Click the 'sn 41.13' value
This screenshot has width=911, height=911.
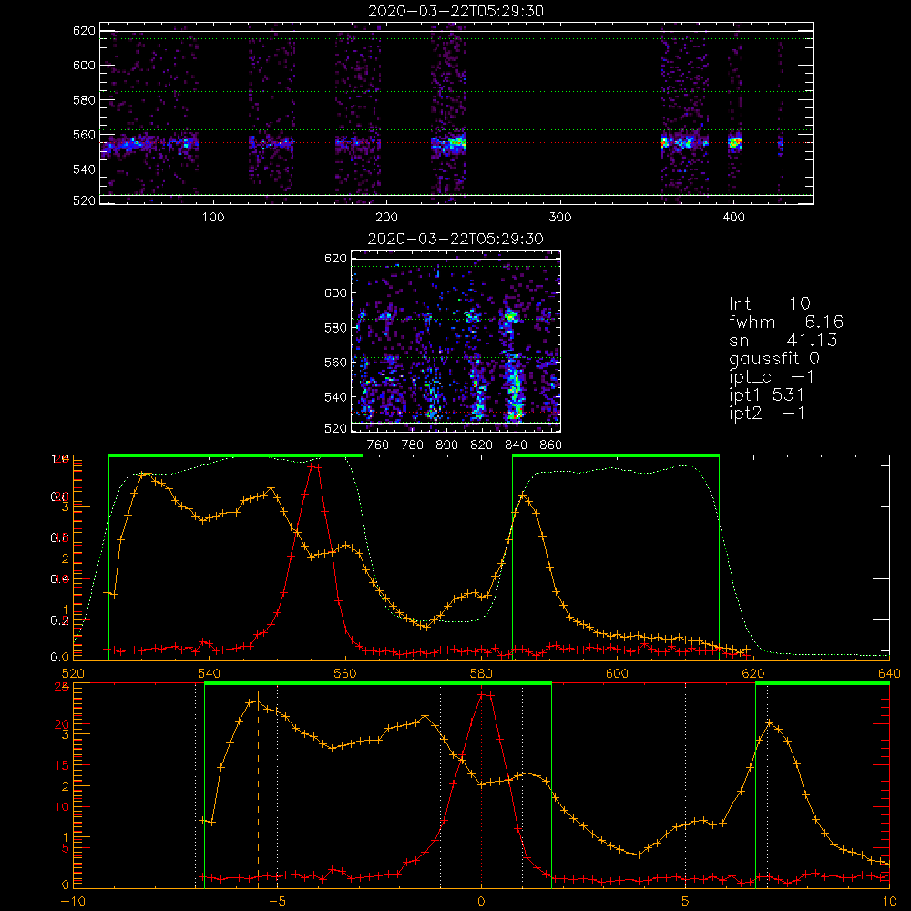[783, 340]
